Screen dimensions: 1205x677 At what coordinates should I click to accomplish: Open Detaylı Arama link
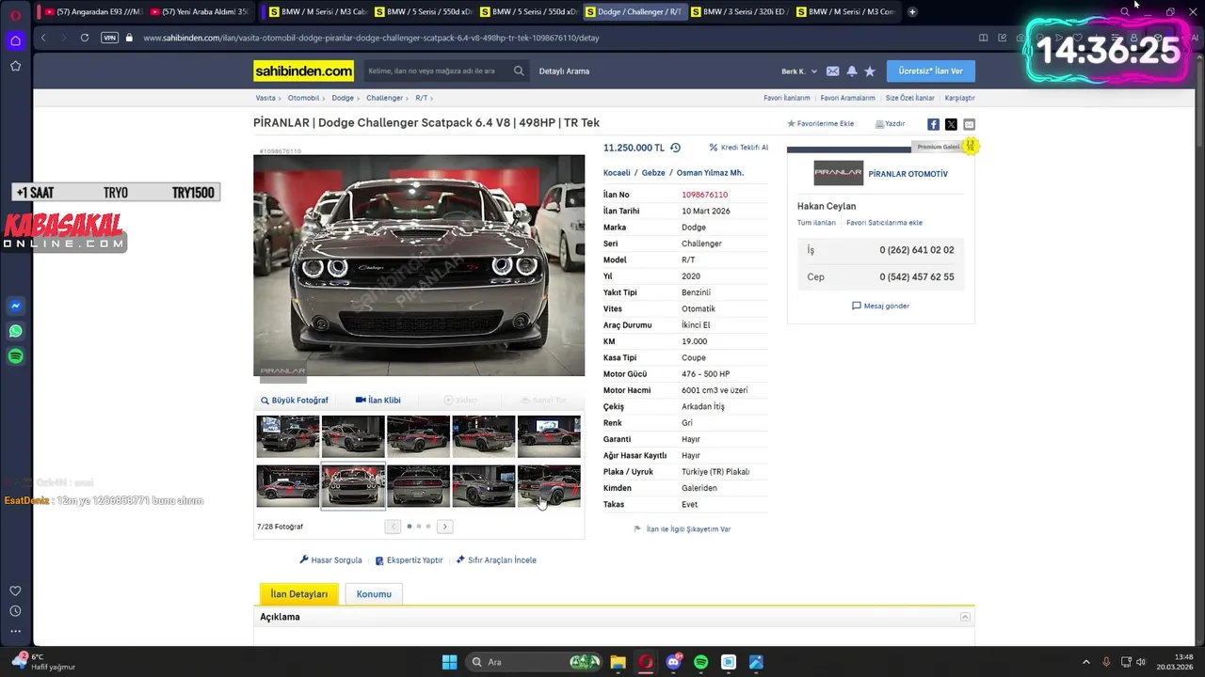[x=564, y=71]
